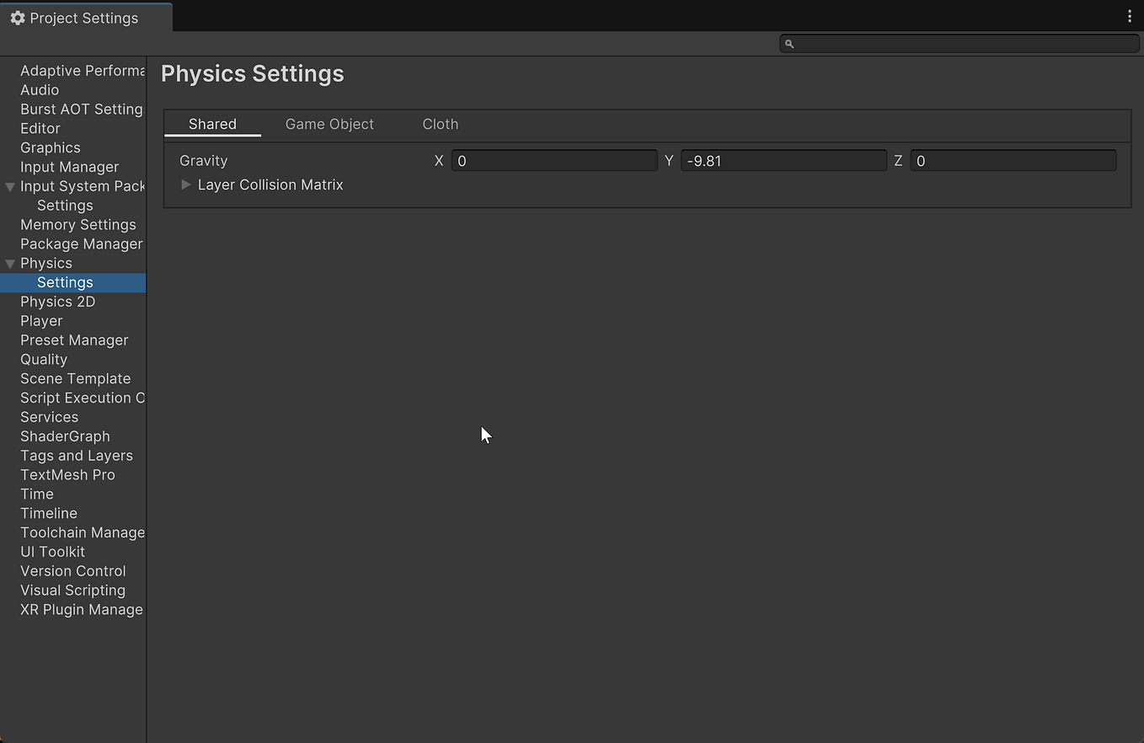Click the Gravity X value field

[554, 160]
